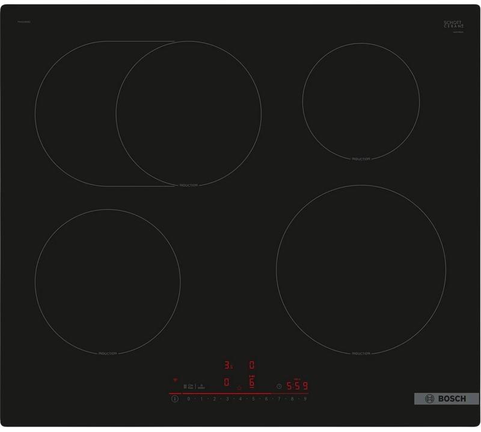
Task: Tap the heat display showing 3.5
Action: click(227, 364)
